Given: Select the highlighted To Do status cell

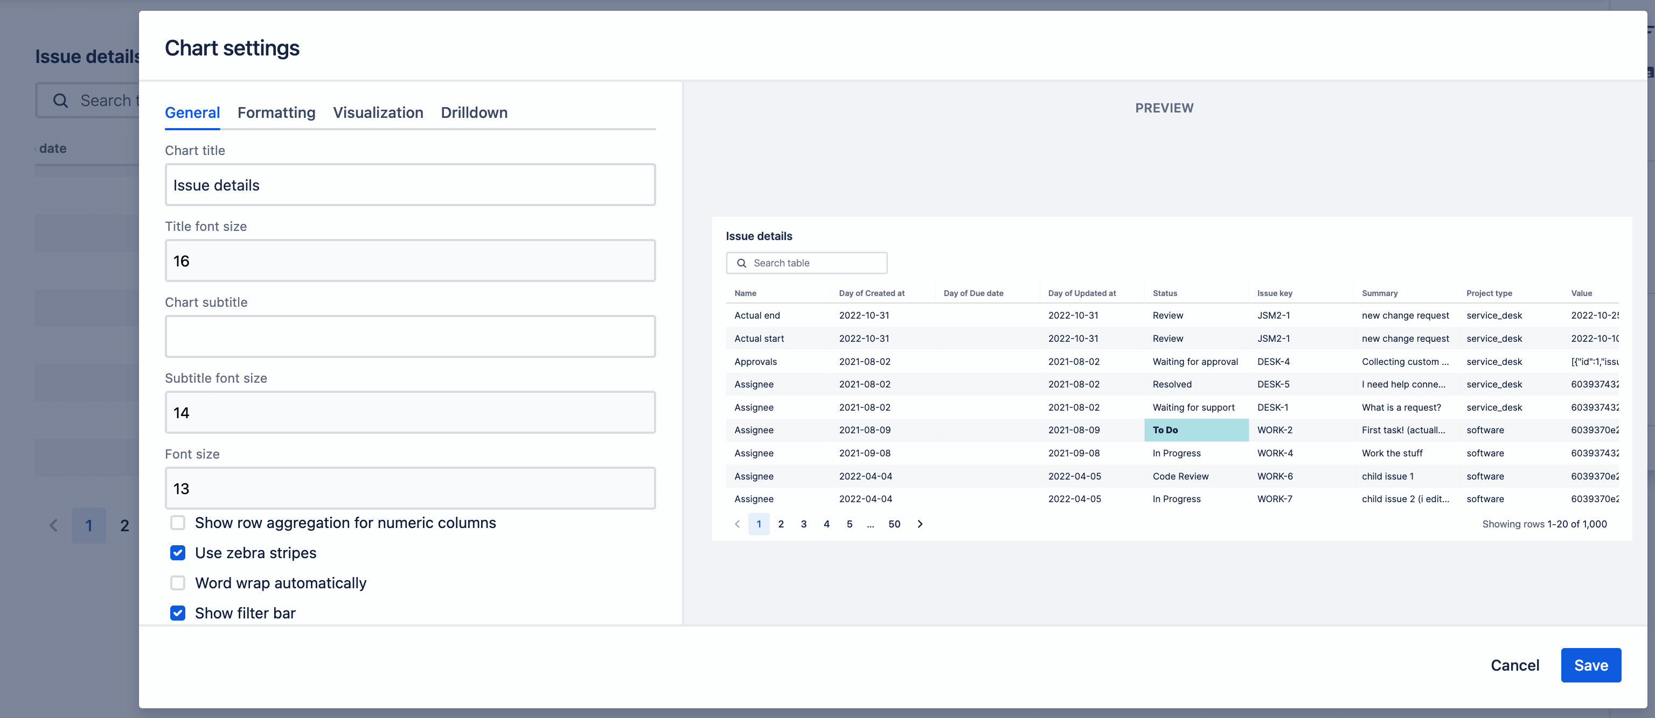Looking at the screenshot, I should point(1195,430).
